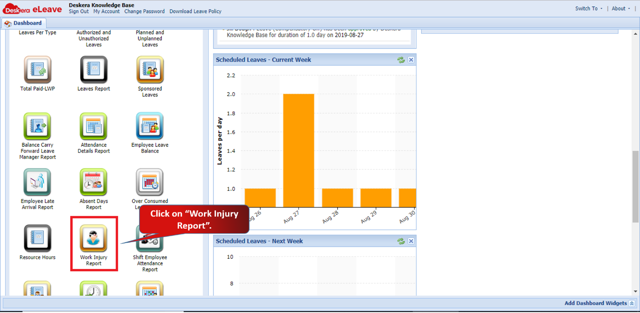Click the Scheduled Leaves - Next Week title
This screenshot has height=313, width=640.
coord(259,241)
